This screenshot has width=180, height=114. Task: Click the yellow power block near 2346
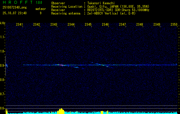102,112
